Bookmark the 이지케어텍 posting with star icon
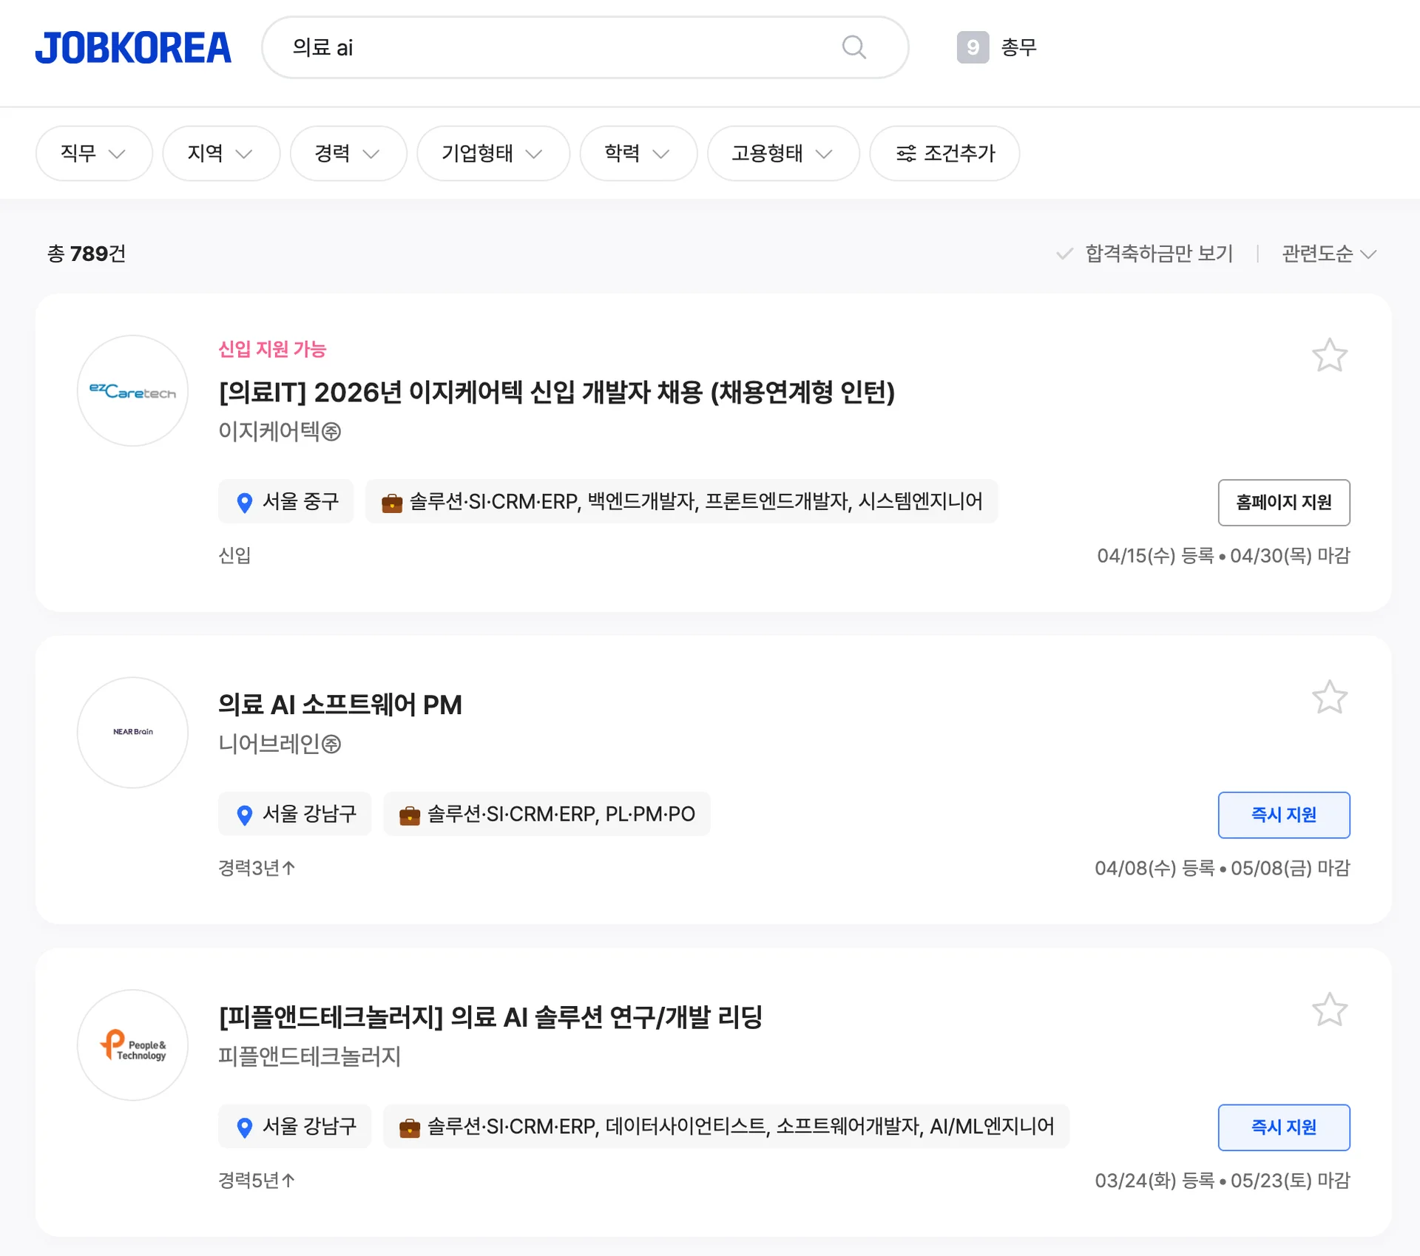This screenshot has width=1420, height=1256. tap(1329, 356)
